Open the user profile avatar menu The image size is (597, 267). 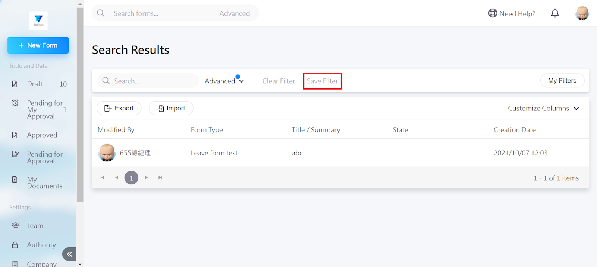pos(582,13)
